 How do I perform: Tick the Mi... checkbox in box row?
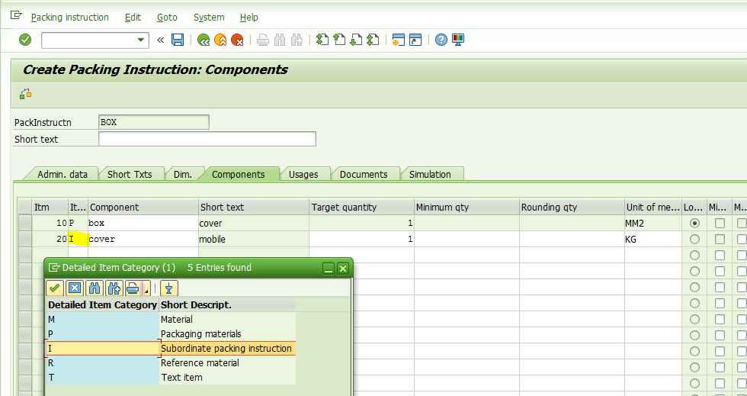click(720, 223)
